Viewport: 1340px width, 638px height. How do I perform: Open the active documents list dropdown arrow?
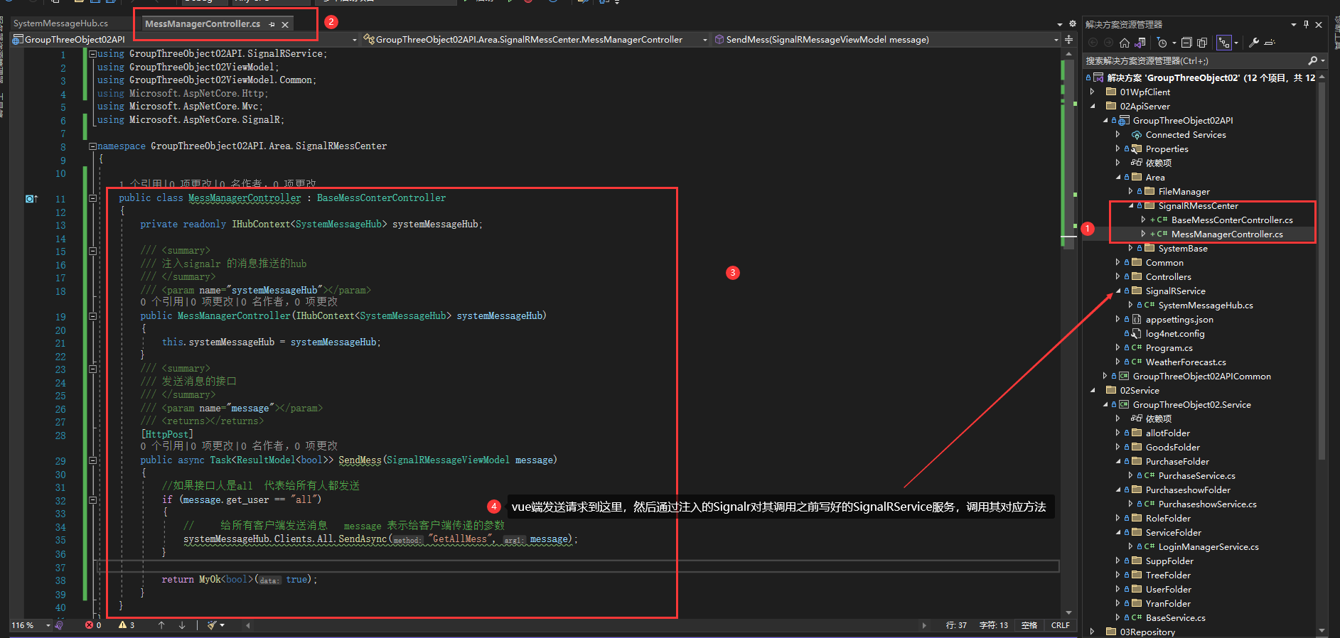click(1060, 24)
